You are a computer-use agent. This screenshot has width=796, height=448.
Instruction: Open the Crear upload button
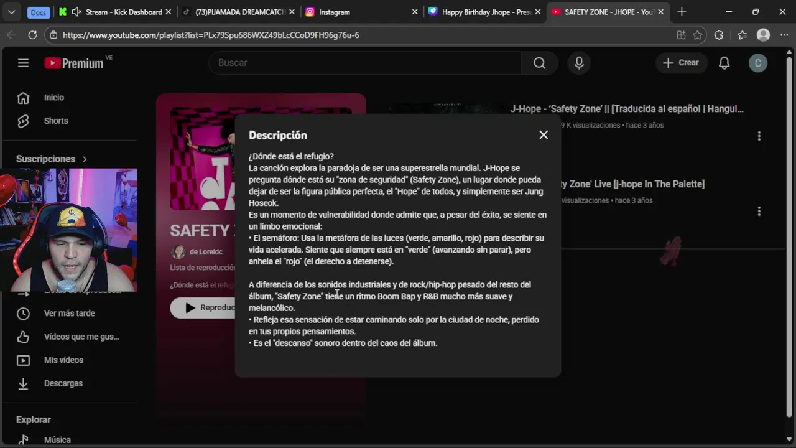681,63
